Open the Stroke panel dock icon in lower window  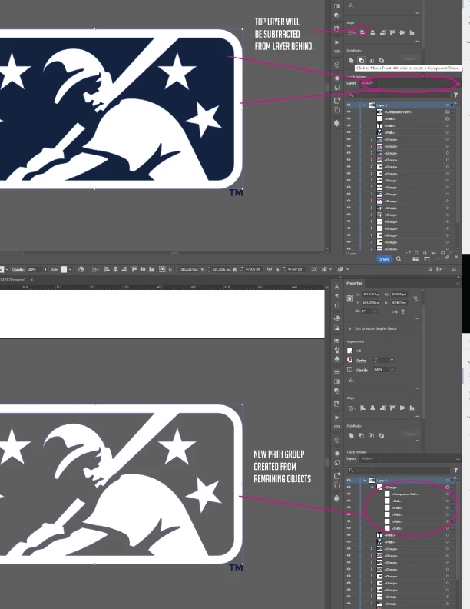click(337, 372)
